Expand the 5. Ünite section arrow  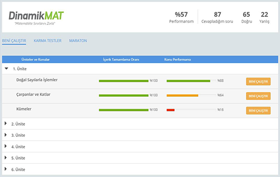tap(6, 157)
